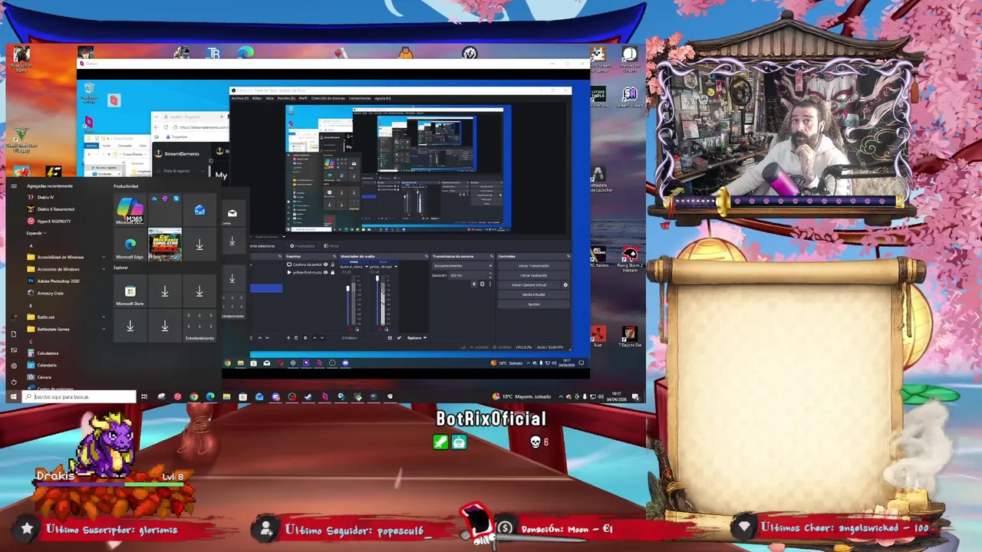
Task: Add a scene transition with plus icon
Action: [x=474, y=284]
